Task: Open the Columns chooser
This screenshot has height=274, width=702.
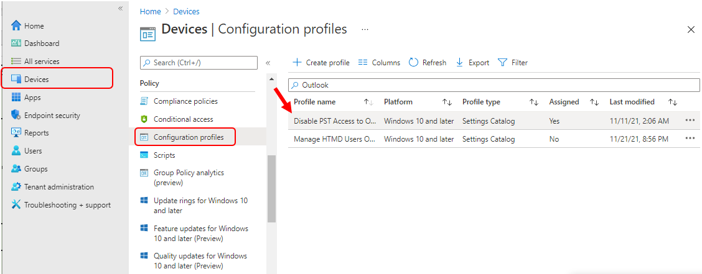Action: point(379,63)
